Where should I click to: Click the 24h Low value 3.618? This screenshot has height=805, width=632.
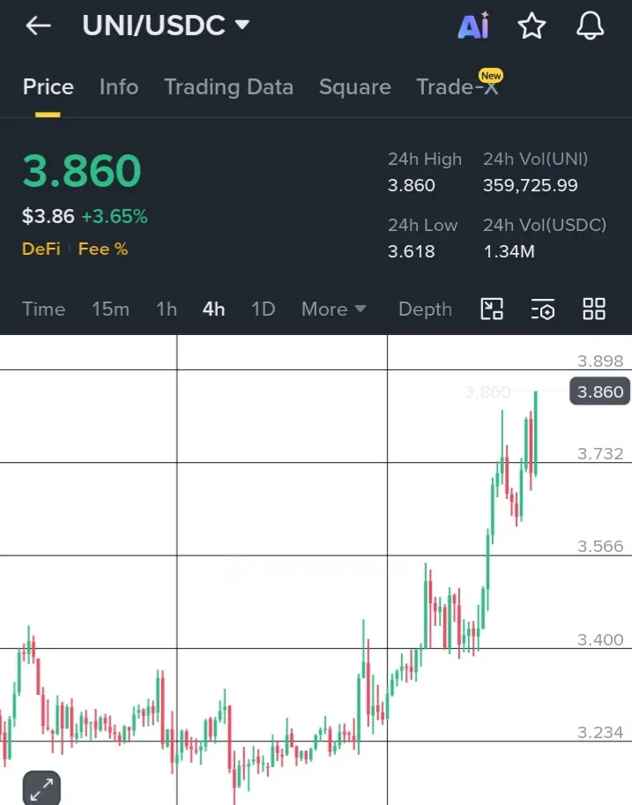tap(412, 251)
